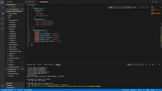Open the Run and Debug view
Viewport: 162px width, 91px height.
click(2, 18)
